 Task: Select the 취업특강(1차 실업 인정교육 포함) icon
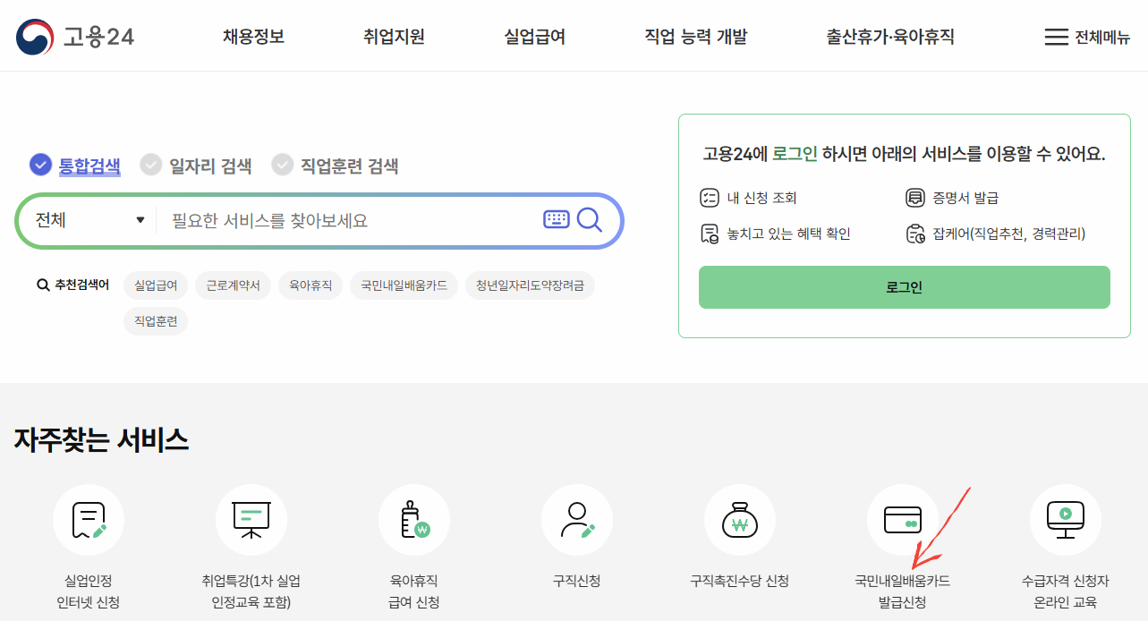[251, 519]
